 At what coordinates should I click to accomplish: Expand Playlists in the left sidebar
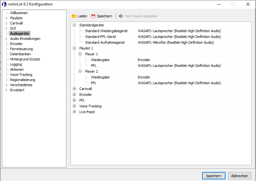pos(6,18)
